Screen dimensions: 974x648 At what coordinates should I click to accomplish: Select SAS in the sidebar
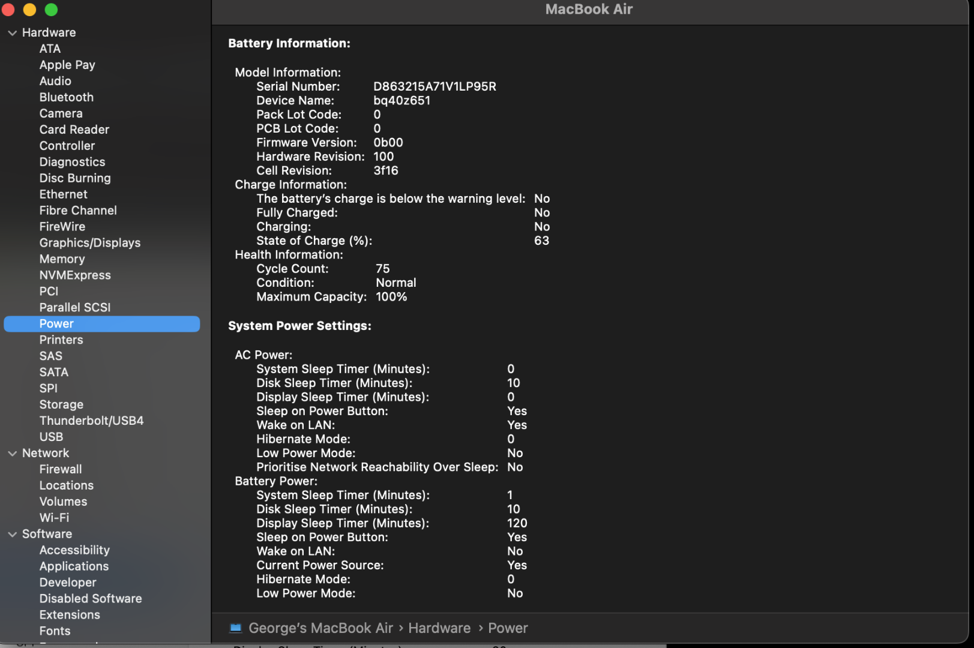click(50, 356)
